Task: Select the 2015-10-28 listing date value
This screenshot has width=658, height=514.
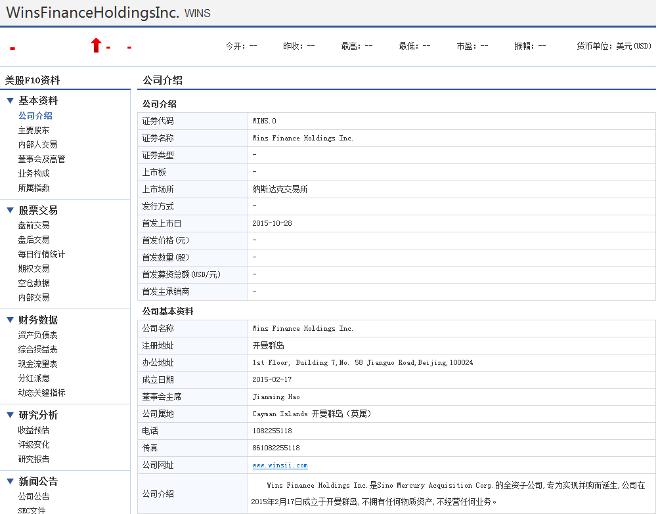Action: click(x=272, y=224)
